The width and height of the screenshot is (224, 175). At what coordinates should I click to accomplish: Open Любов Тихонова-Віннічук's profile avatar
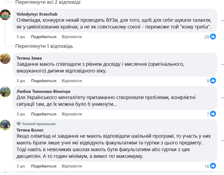click(x=5, y=91)
